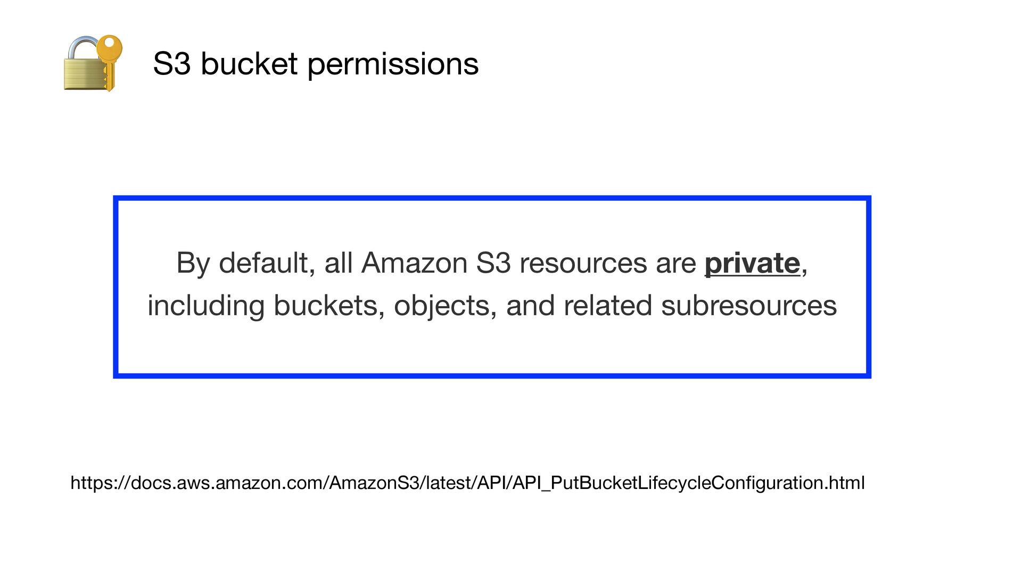This screenshot has width=1022, height=574.
Task: Open the docs.aws.amazon.com URL at the bottom
Action: pyautogui.click(x=467, y=483)
